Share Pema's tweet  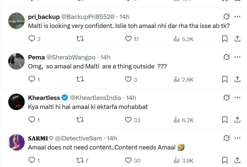click(237, 79)
